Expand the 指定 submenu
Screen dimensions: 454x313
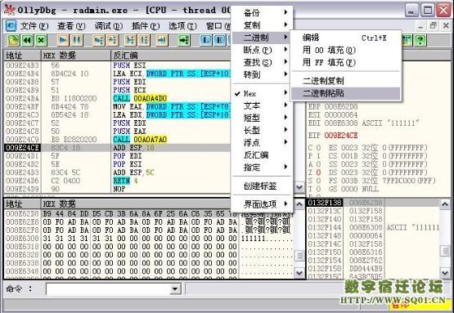pyautogui.click(x=261, y=168)
